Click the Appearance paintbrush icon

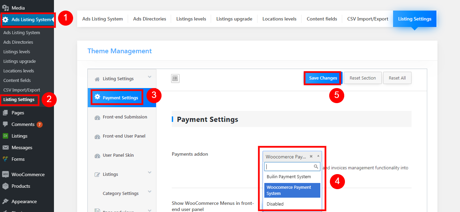coord(5,201)
